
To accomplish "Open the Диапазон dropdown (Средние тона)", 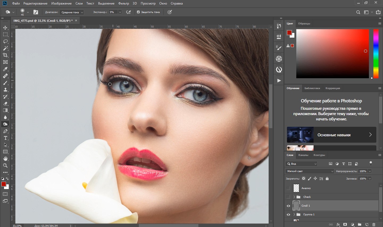I will point(71,12).
